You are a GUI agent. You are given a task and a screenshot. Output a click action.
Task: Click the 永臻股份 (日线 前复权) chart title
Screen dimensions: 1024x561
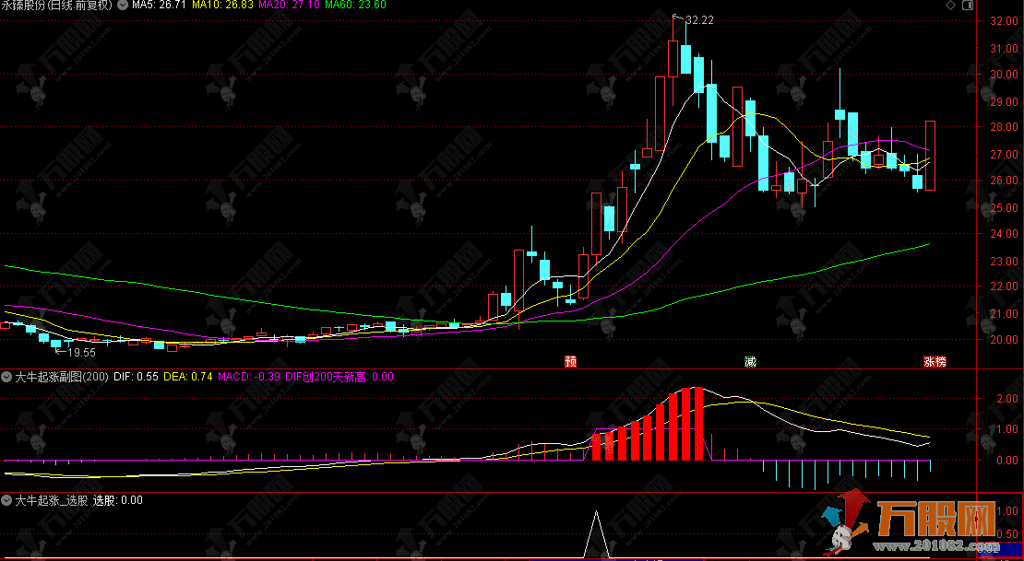tap(57, 6)
